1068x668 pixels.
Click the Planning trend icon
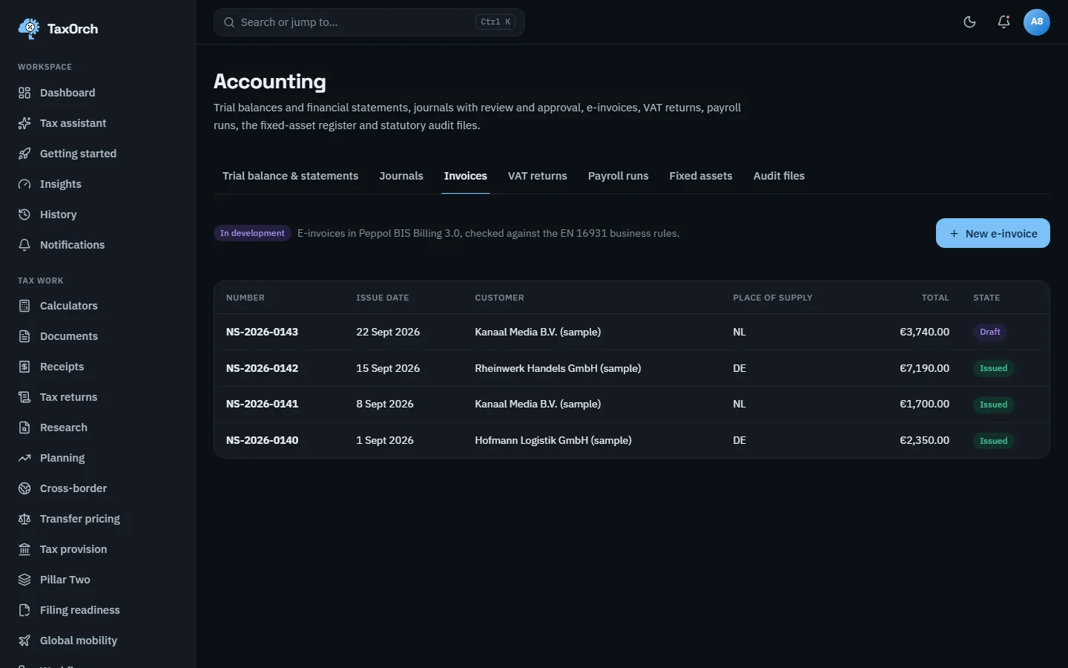point(24,458)
